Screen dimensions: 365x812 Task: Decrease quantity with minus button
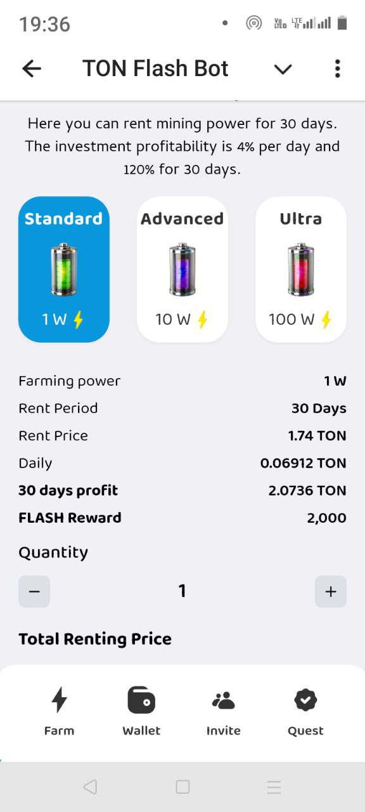point(34,591)
